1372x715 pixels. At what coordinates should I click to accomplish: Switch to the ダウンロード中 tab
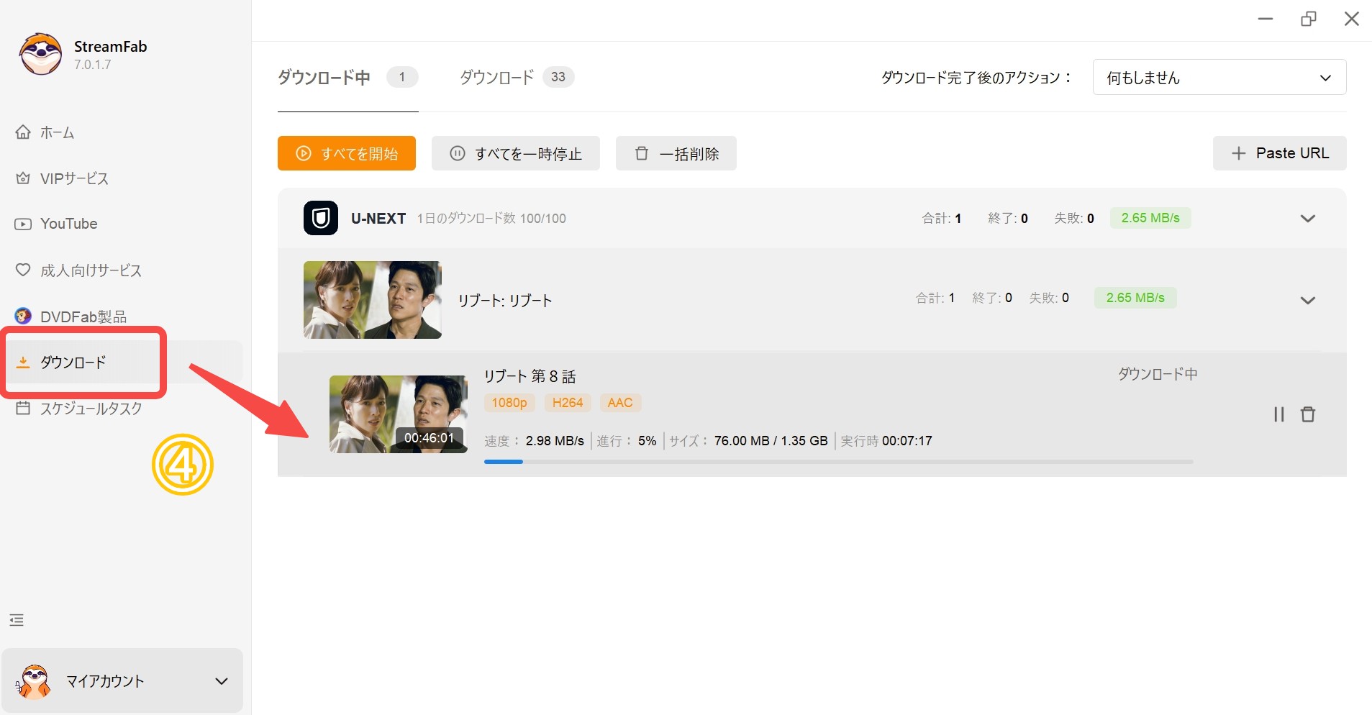pos(324,77)
